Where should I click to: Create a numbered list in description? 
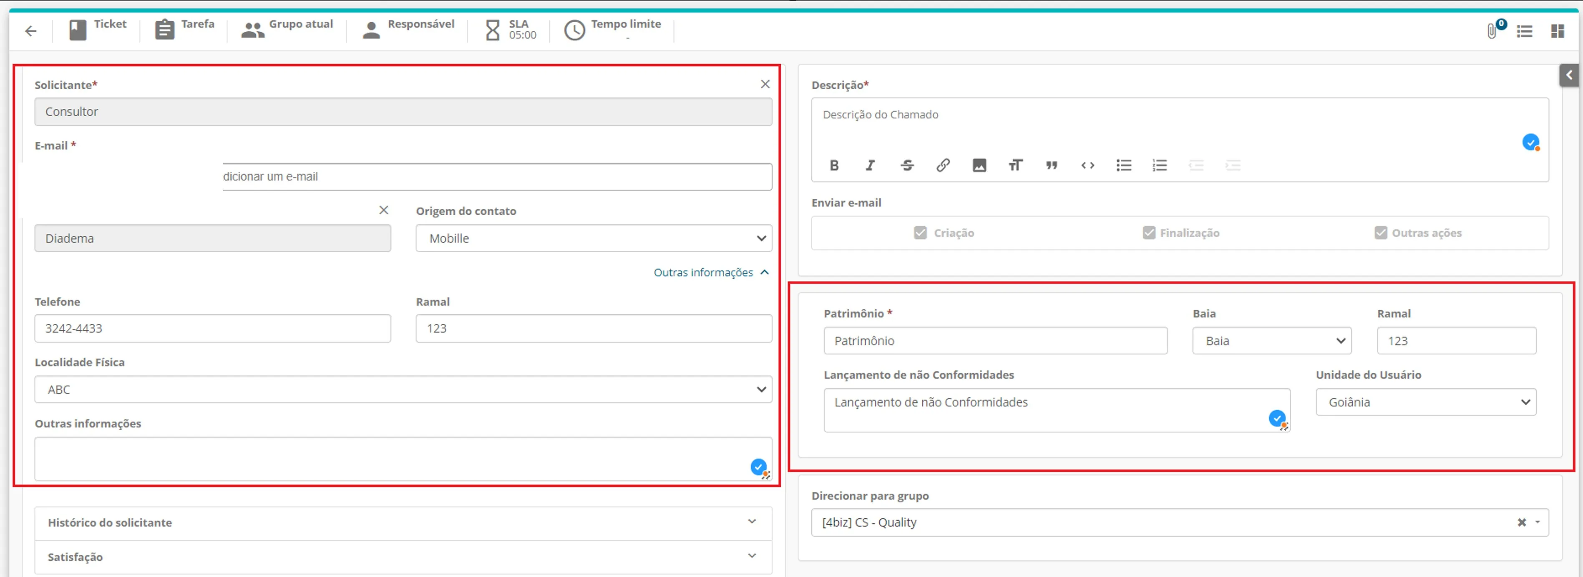pos(1160,165)
